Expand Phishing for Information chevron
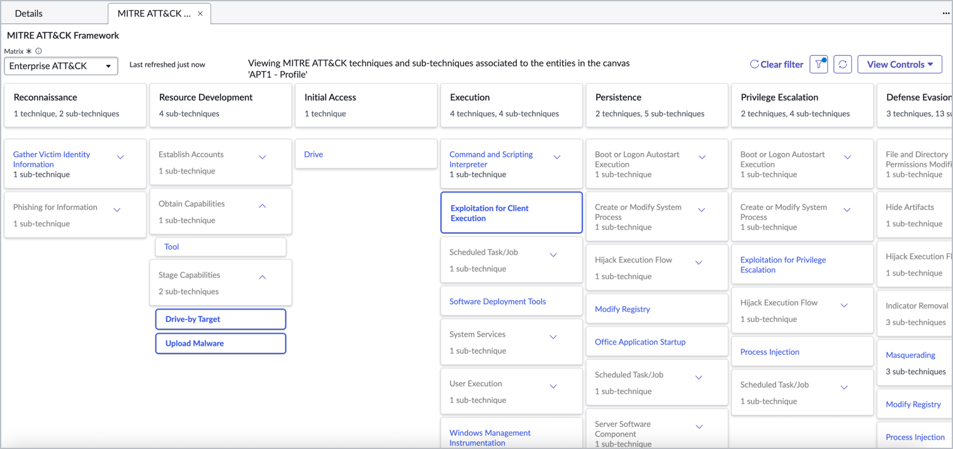The width and height of the screenshot is (953, 449). click(x=116, y=210)
